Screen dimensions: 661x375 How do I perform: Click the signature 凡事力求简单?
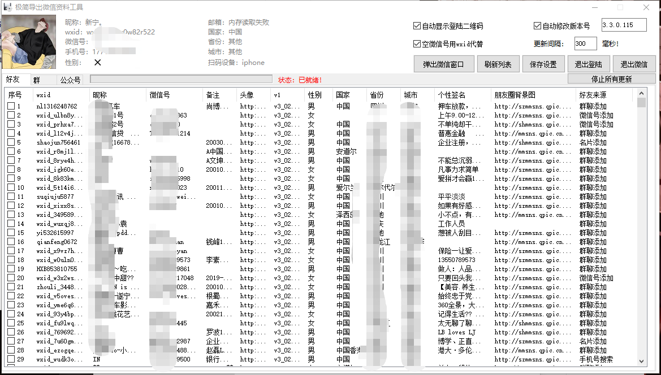coord(458,169)
